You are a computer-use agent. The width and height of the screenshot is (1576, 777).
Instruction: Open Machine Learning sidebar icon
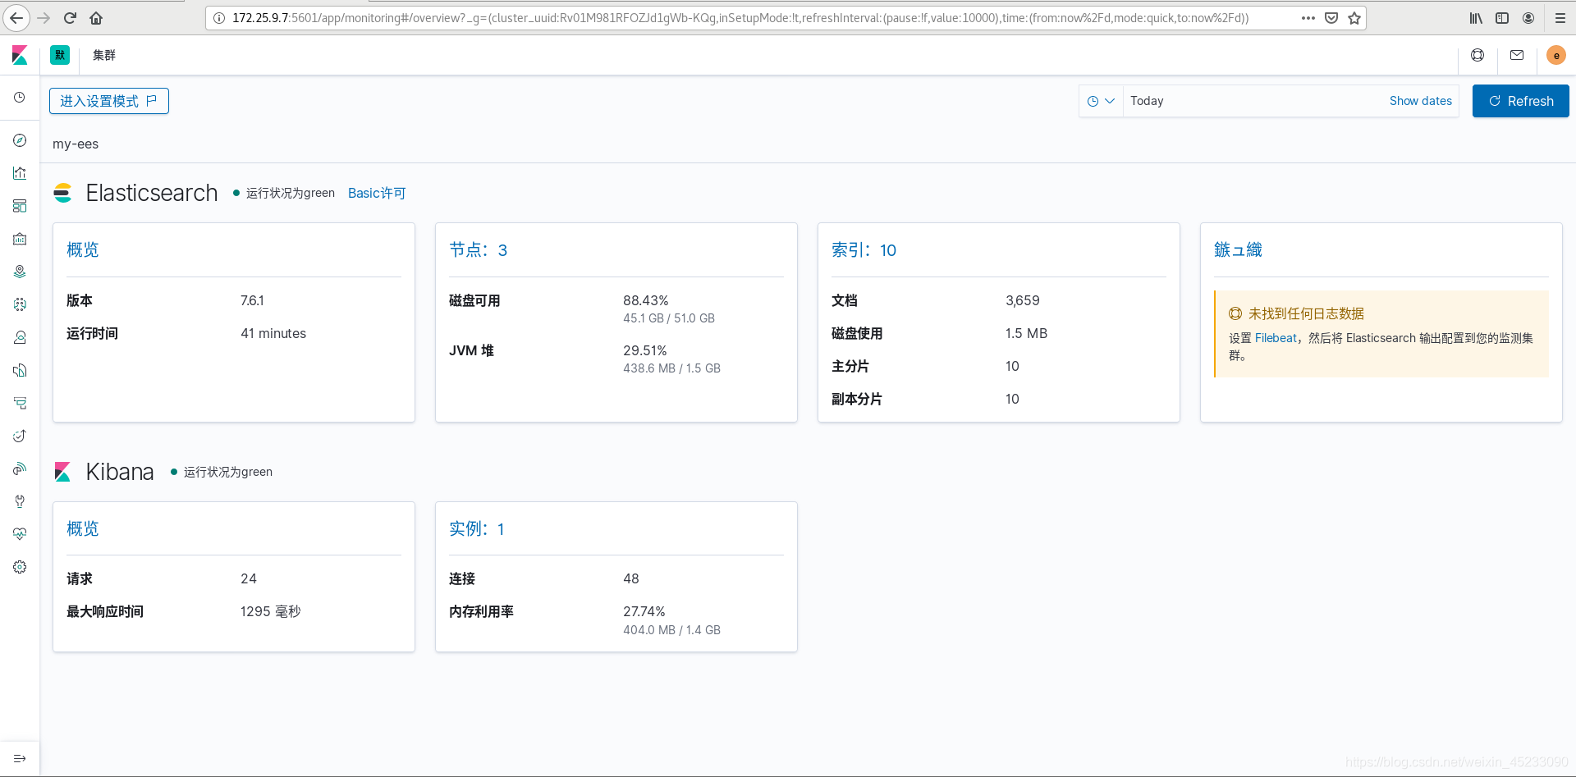(x=20, y=304)
